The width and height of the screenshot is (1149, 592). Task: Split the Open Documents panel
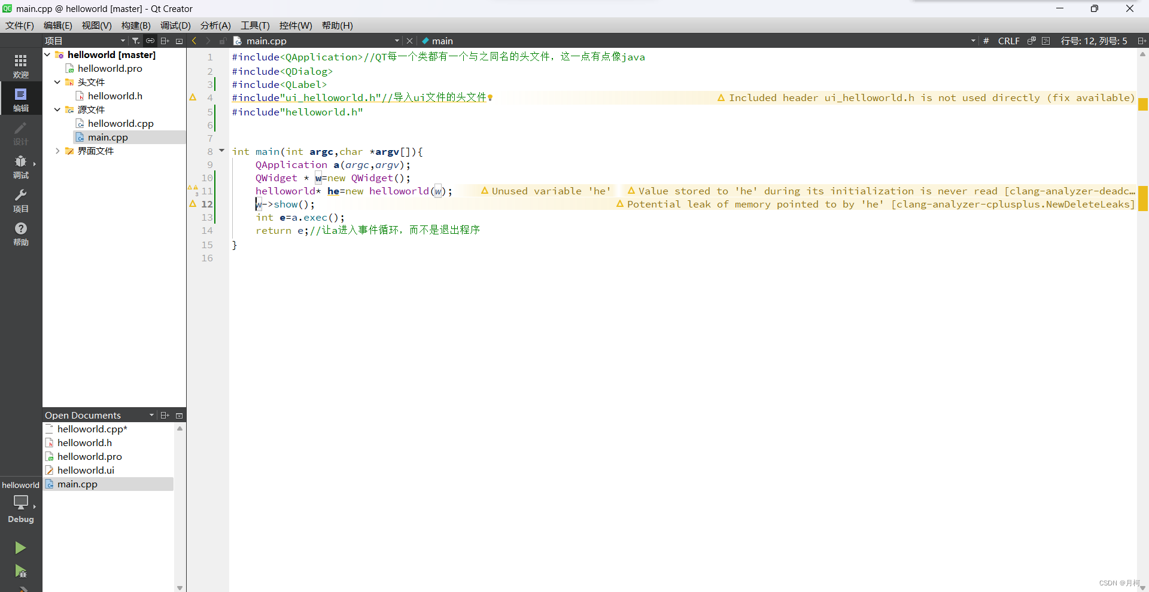pyautogui.click(x=165, y=415)
